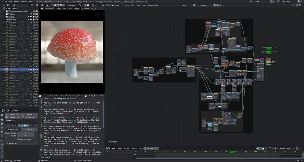Click the Levels Viewport value field
Screen dimensions: 304x162
click(x=26, y=133)
